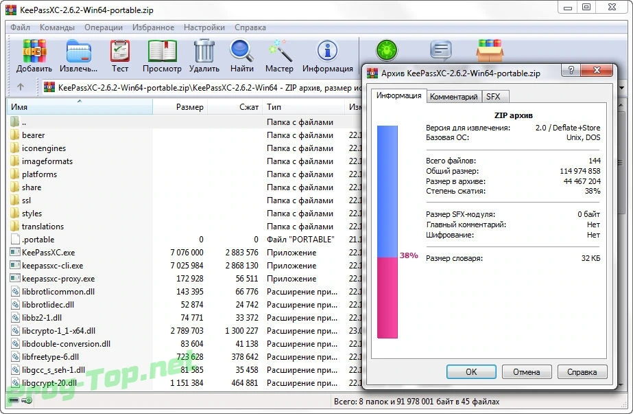633x414 pixels.
Task: Select the libbz2-1.dll file icon
Action: click(15, 317)
